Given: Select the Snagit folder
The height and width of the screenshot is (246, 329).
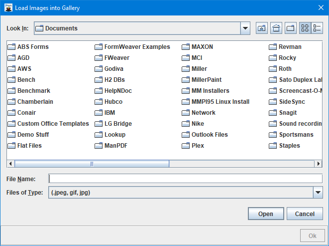Looking at the screenshot, I should click(288, 113).
